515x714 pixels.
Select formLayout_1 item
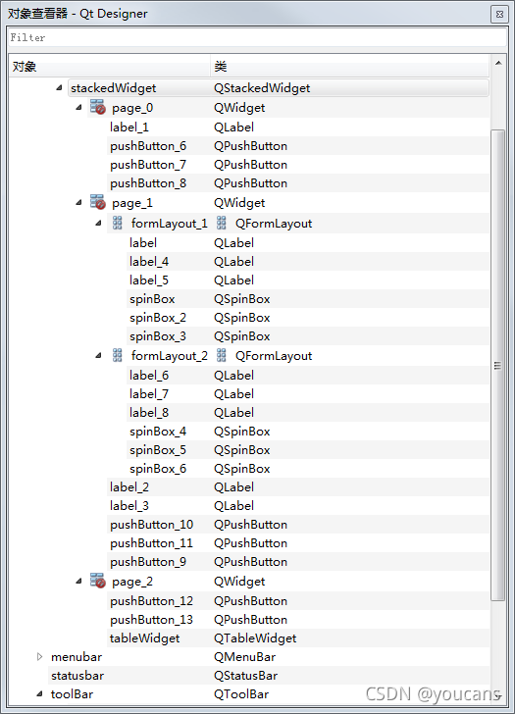170,224
